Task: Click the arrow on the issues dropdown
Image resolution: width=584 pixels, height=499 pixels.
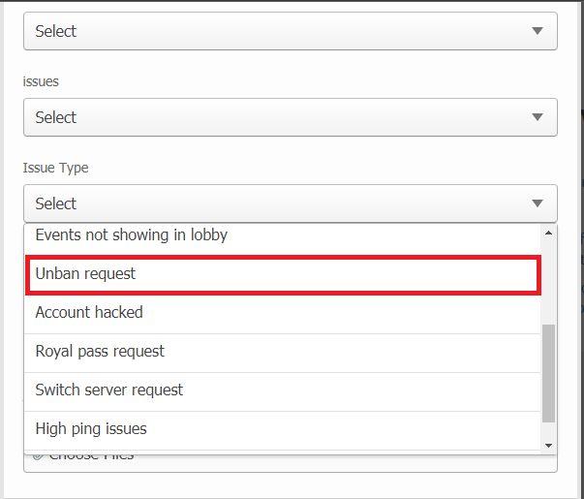Action: click(538, 117)
